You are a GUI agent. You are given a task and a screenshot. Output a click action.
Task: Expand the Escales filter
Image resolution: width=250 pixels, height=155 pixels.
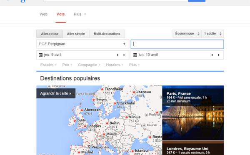48,65
